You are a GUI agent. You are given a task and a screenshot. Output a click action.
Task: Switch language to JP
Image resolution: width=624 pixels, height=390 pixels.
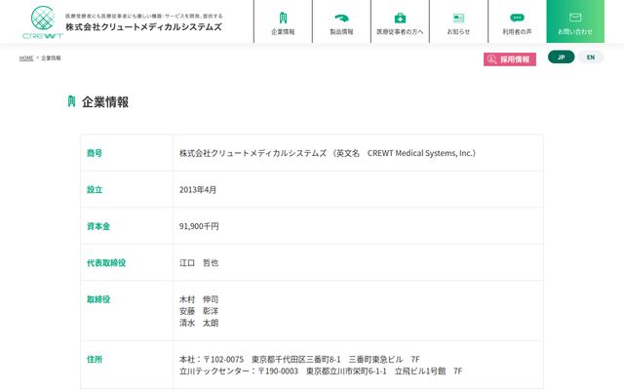[562, 57]
